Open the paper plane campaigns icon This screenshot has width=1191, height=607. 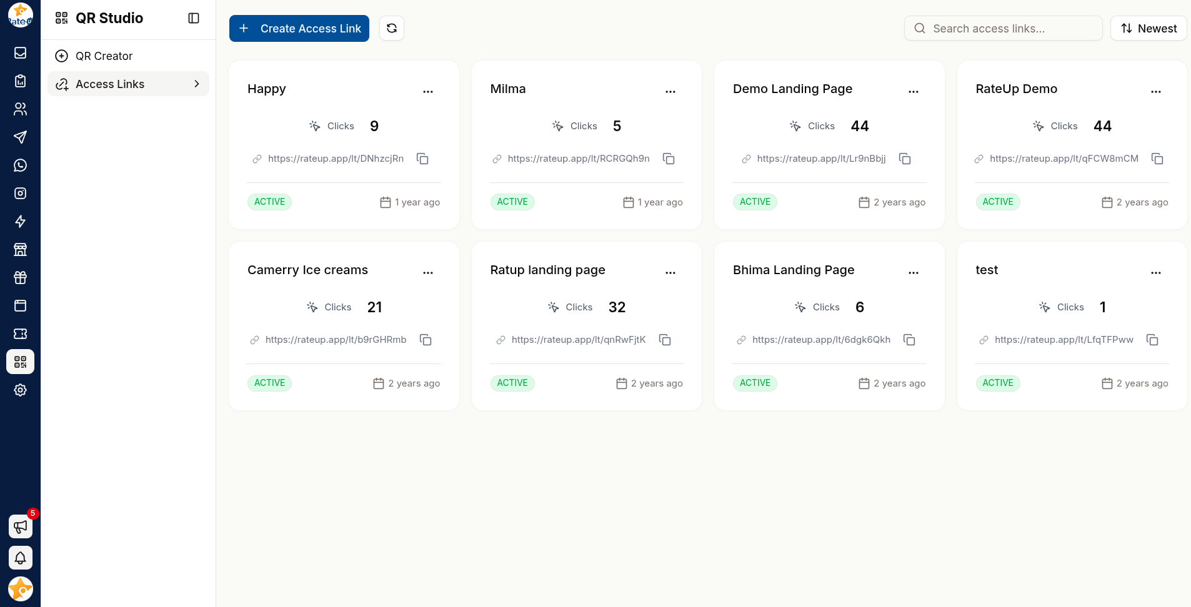tap(20, 137)
